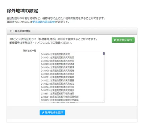Click the 除外地域の設定 page heading
This screenshot has height=131, width=145.
pos(22,11)
